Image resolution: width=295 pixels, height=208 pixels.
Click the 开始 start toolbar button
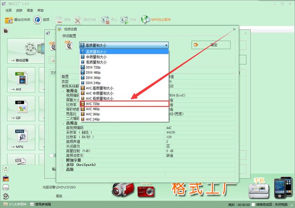tap(128, 20)
